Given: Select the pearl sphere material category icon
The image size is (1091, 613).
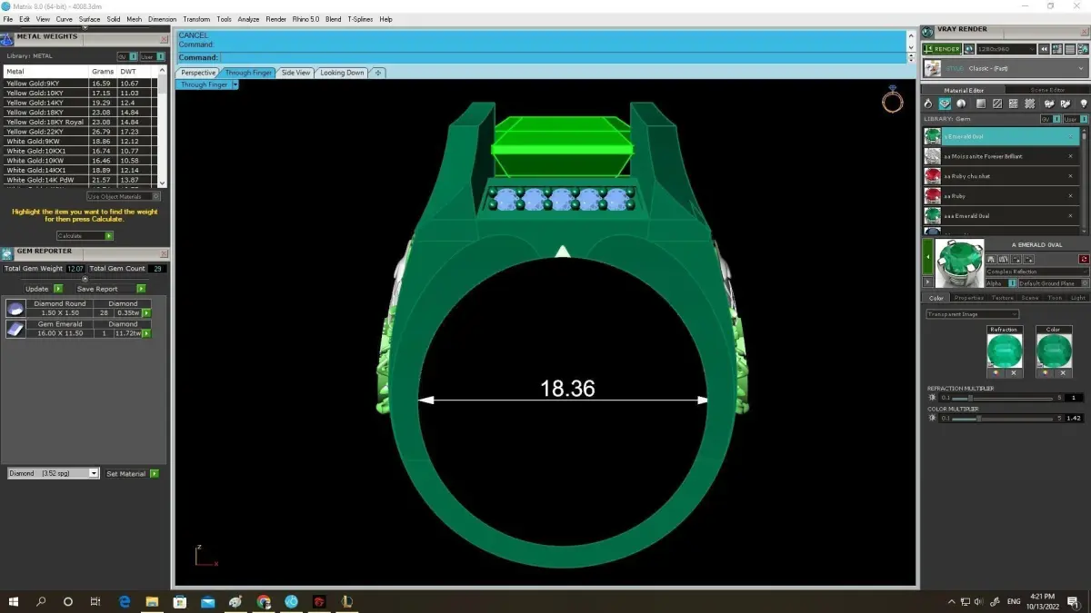Looking at the screenshot, I should point(961,104).
